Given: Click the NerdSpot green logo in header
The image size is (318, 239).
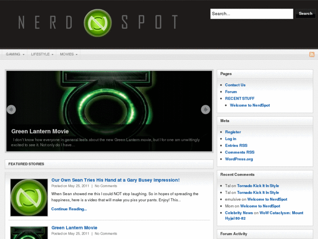Looking at the screenshot, I should pyautogui.click(x=98, y=23).
